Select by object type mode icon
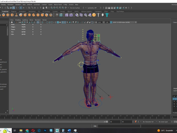The height and width of the screenshot is (133, 177). click(11, 8)
